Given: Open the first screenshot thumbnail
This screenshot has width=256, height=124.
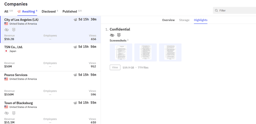Looking at the screenshot, I should (121, 52).
